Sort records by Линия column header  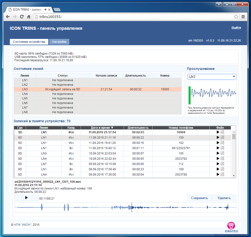[x=44, y=128]
